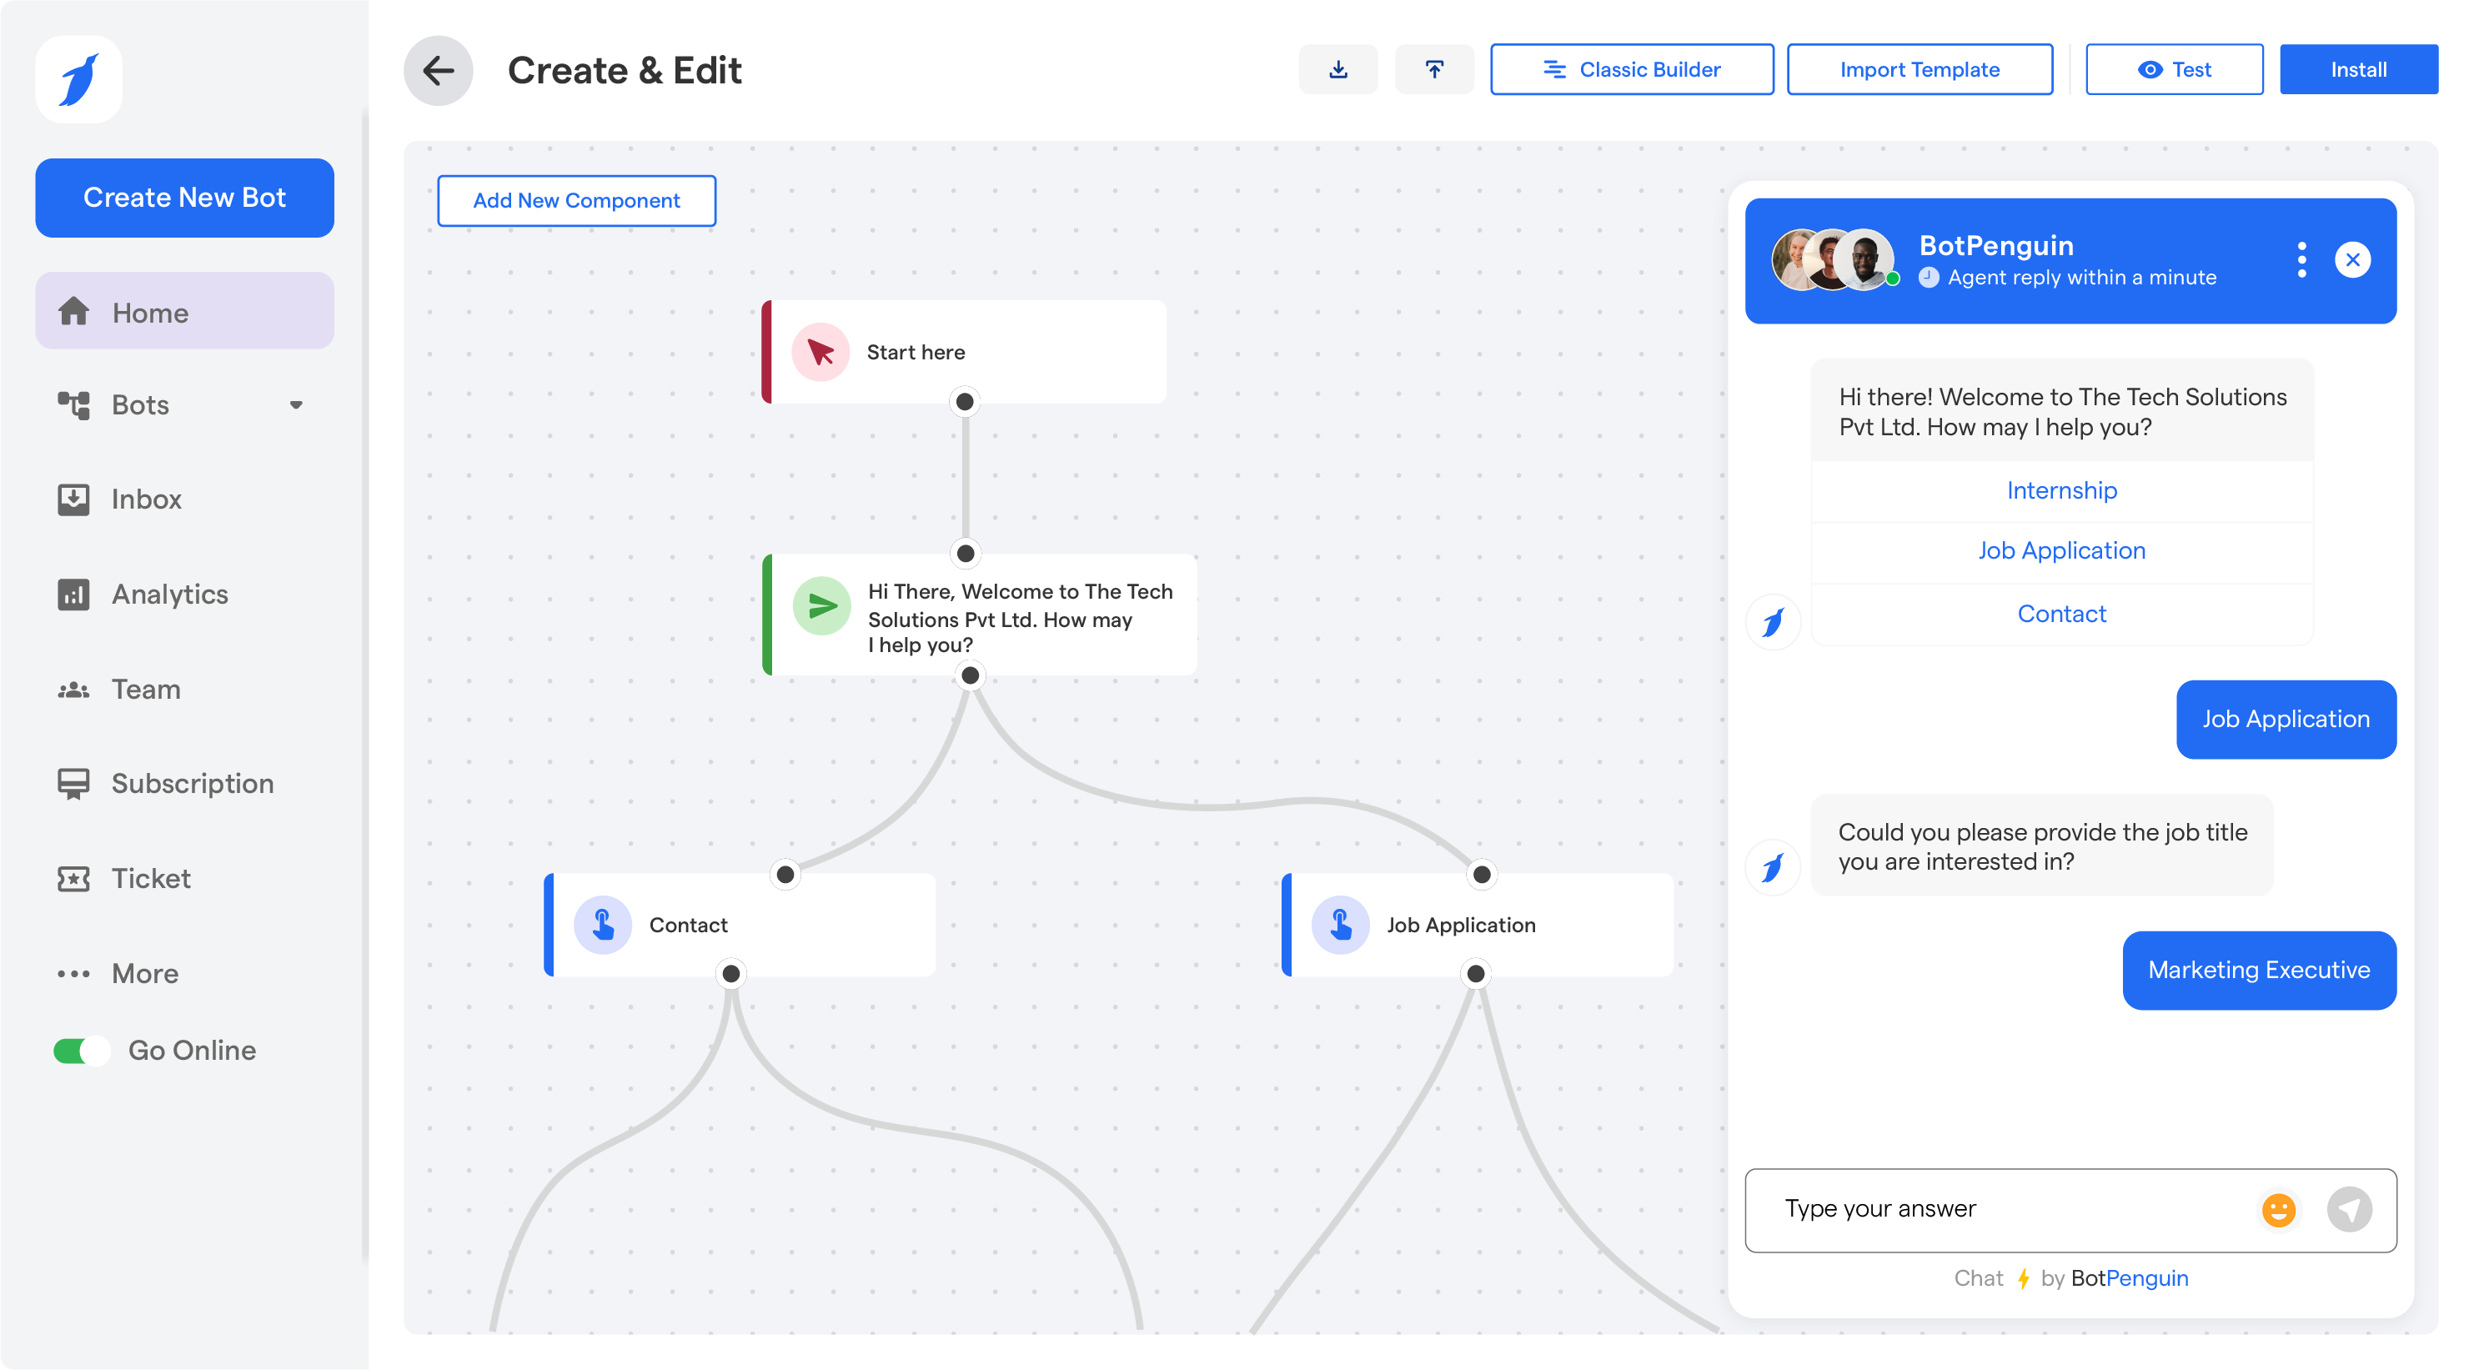Click the Add New Component button

coord(575,199)
